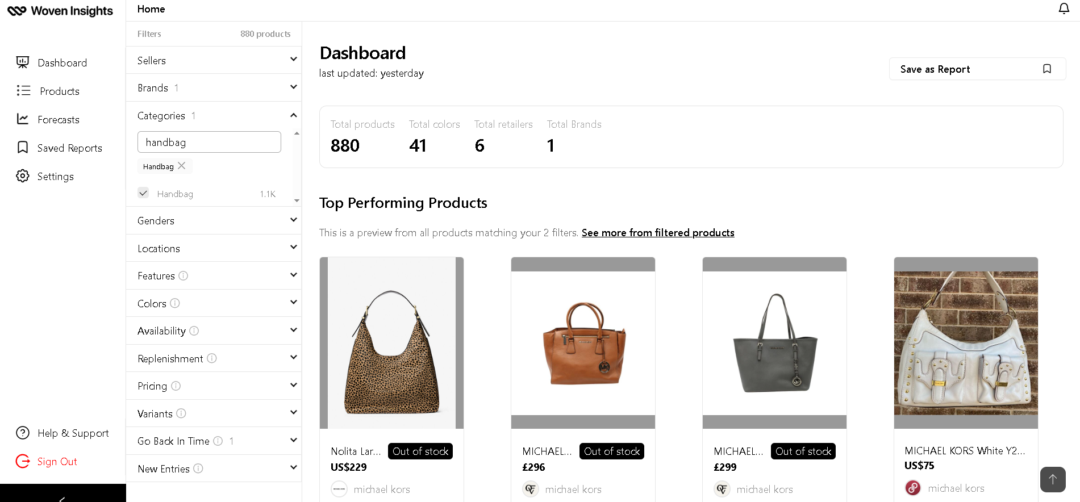Click the categories list scroll-up arrow
The width and height of the screenshot is (1080, 502).
[297, 133]
